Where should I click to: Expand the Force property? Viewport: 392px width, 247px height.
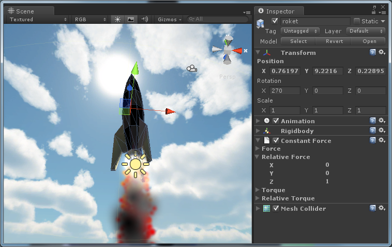tap(257, 149)
